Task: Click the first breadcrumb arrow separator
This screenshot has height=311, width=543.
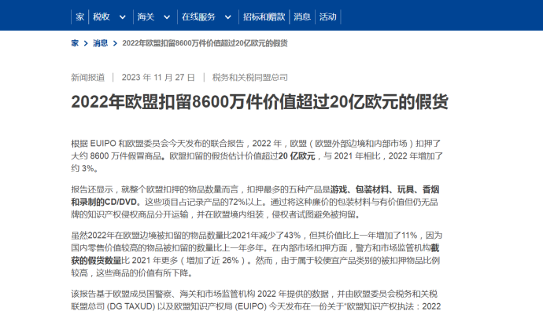Action: 86,43
